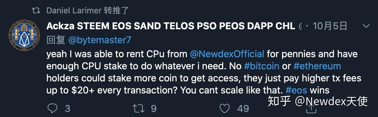Like the tweet with the heart icon
Screen dimensions: 378x117
[x=225, y=109]
